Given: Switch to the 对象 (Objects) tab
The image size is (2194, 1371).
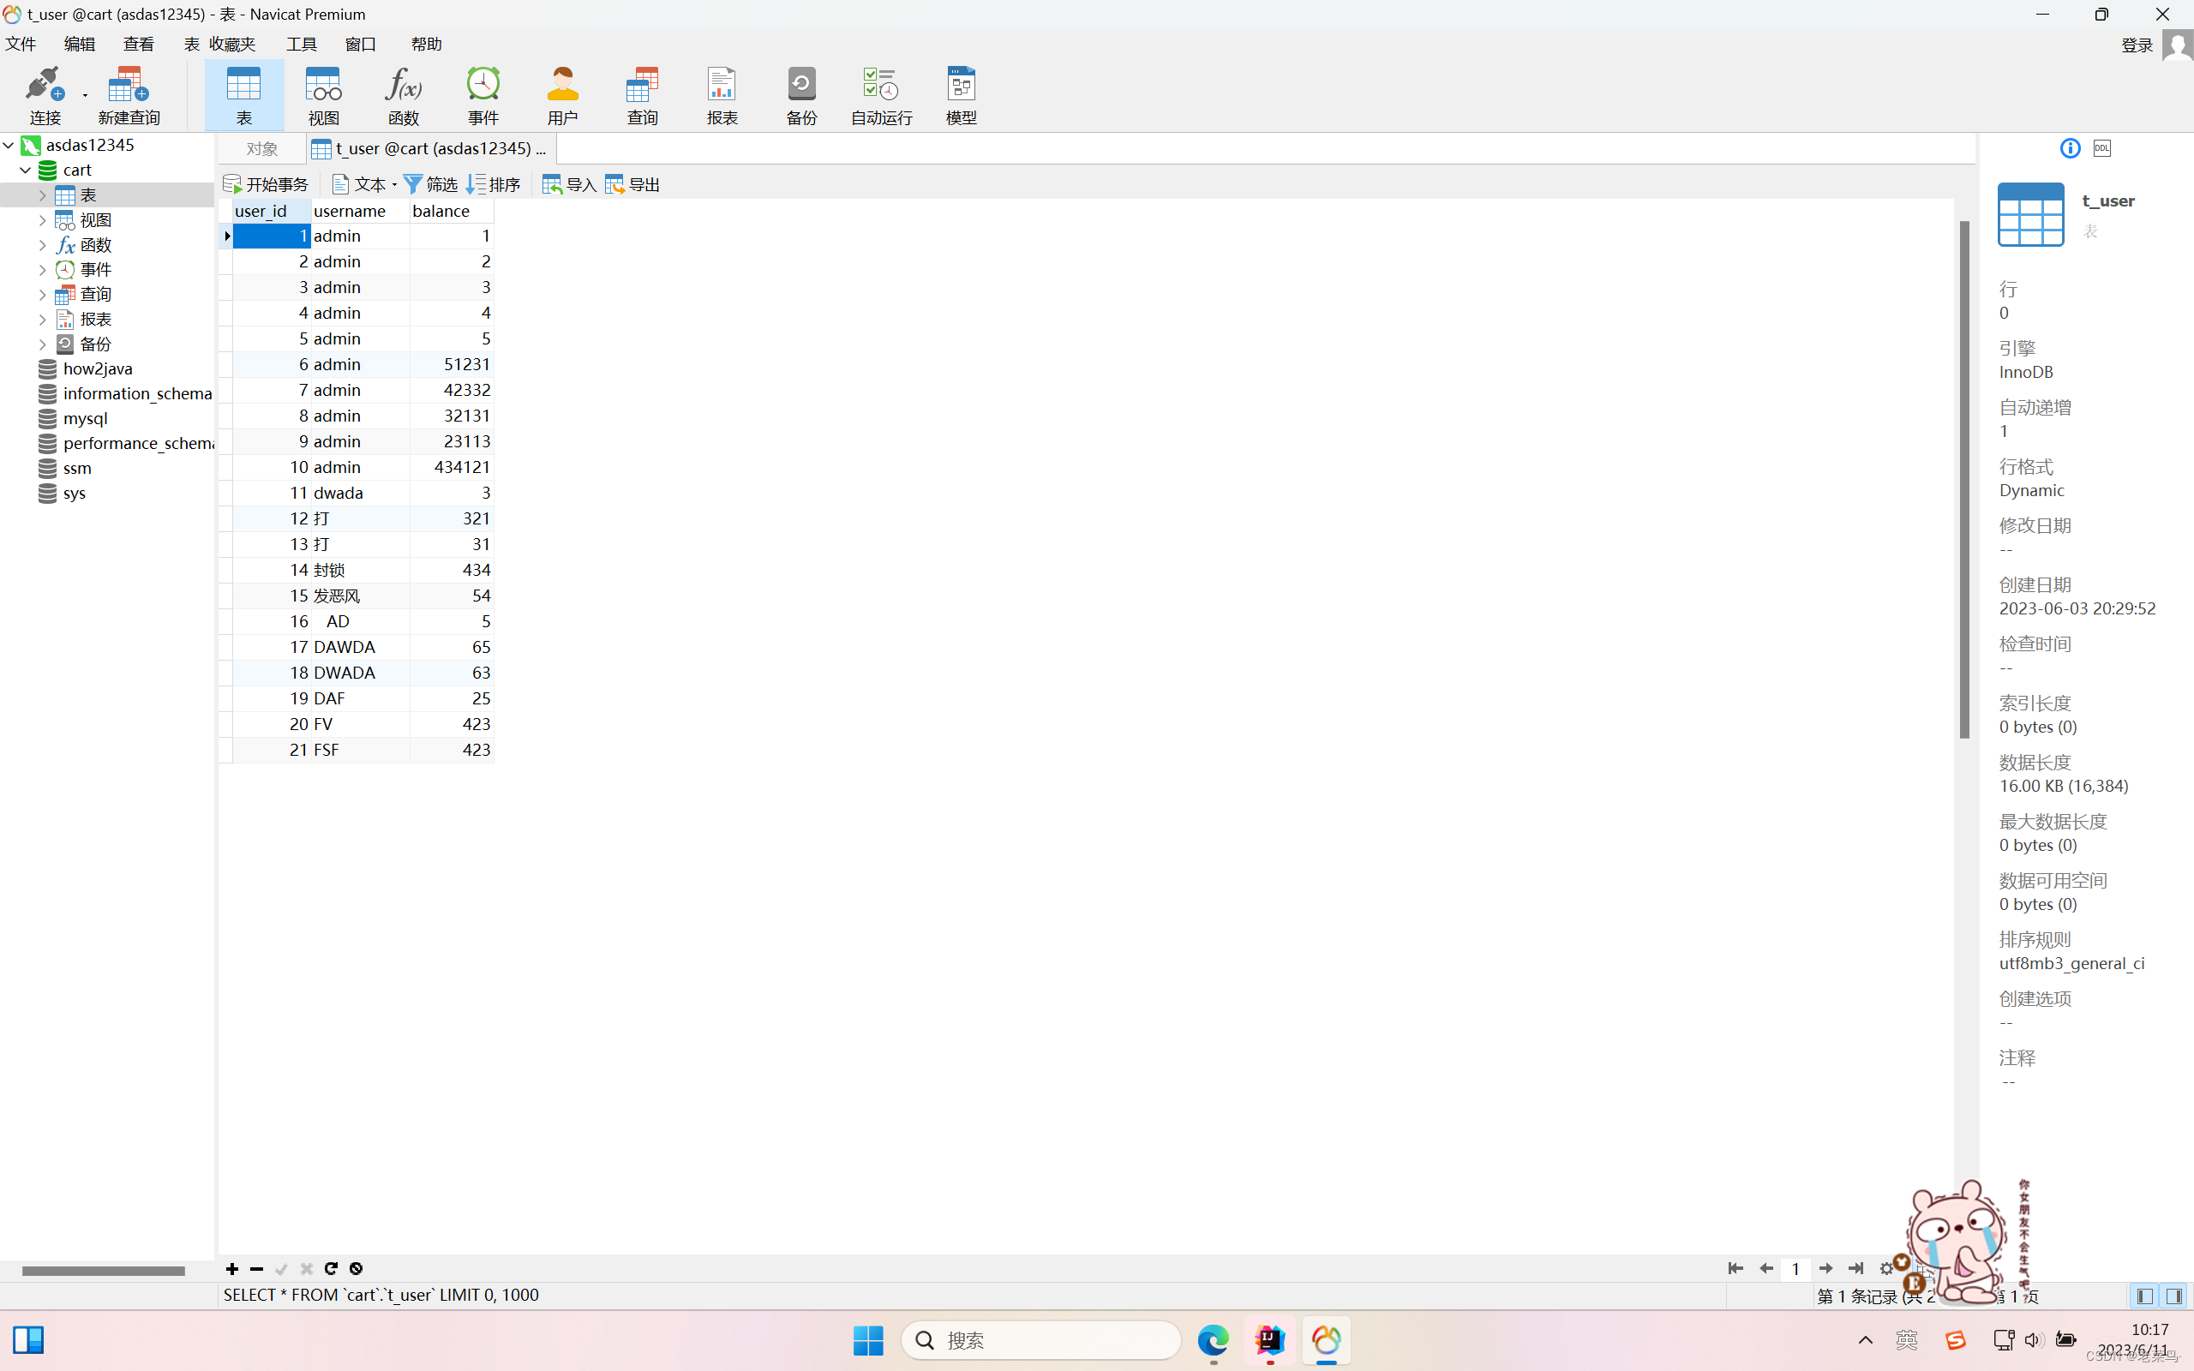Looking at the screenshot, I should click(x=262, y=147).
